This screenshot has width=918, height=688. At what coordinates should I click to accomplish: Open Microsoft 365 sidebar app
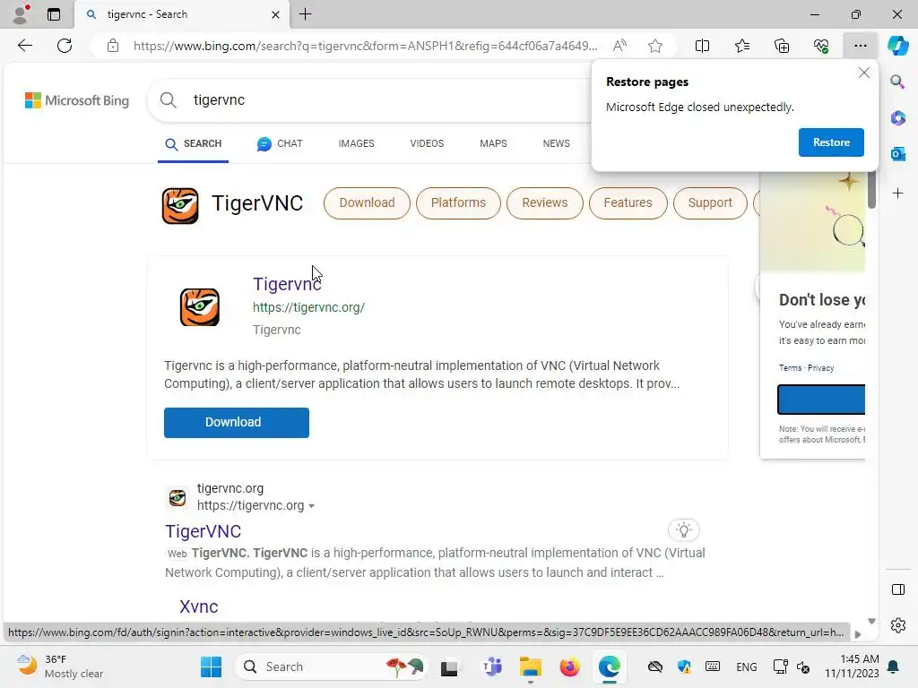click(897, 117)
